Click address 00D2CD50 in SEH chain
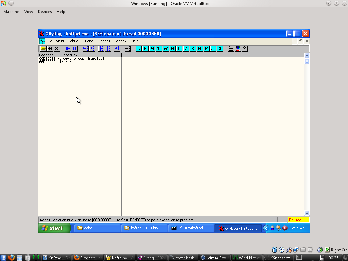The image size is (348, 261). (47, 59)
